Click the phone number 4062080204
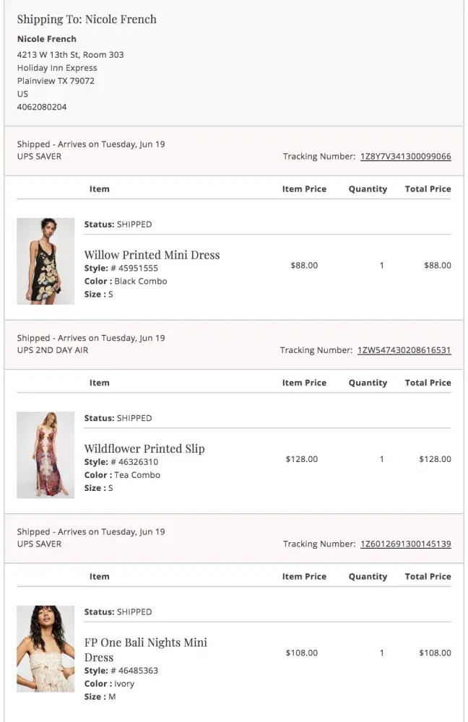Screen dimensions: 468x722 (42, 107)
